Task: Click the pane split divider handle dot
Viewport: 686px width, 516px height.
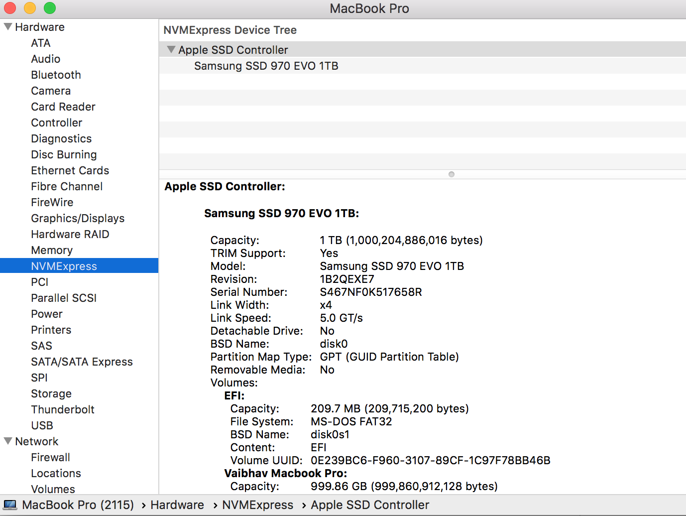Action: coord(452,174)
